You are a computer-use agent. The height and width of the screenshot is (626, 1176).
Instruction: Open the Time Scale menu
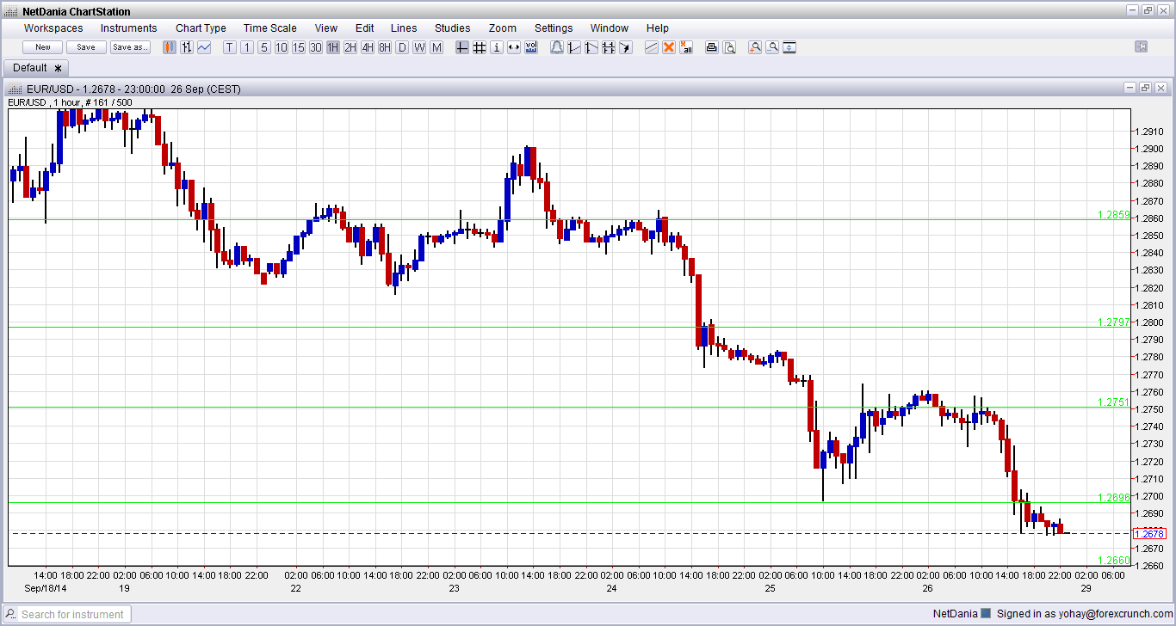pos(269,28)
